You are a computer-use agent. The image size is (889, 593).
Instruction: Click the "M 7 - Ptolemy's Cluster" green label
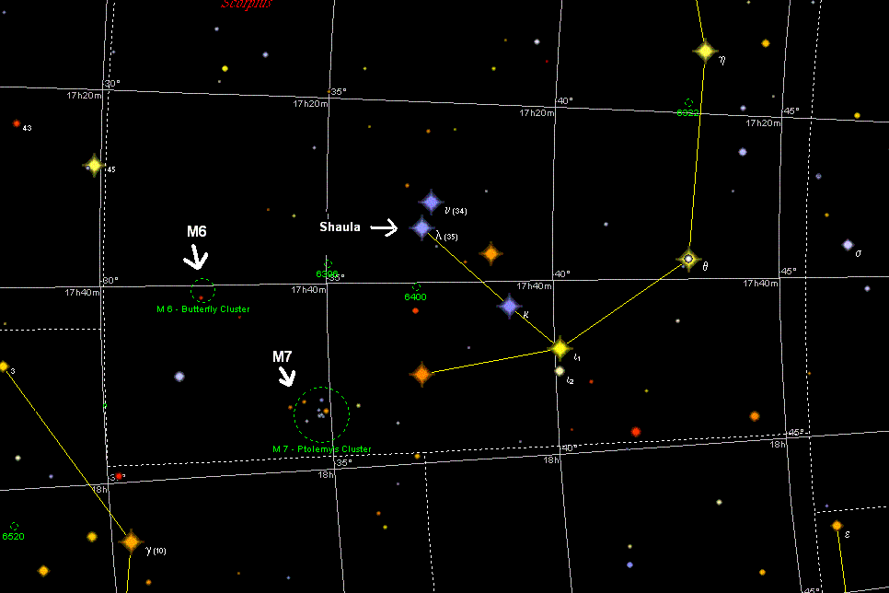point(321,449)
